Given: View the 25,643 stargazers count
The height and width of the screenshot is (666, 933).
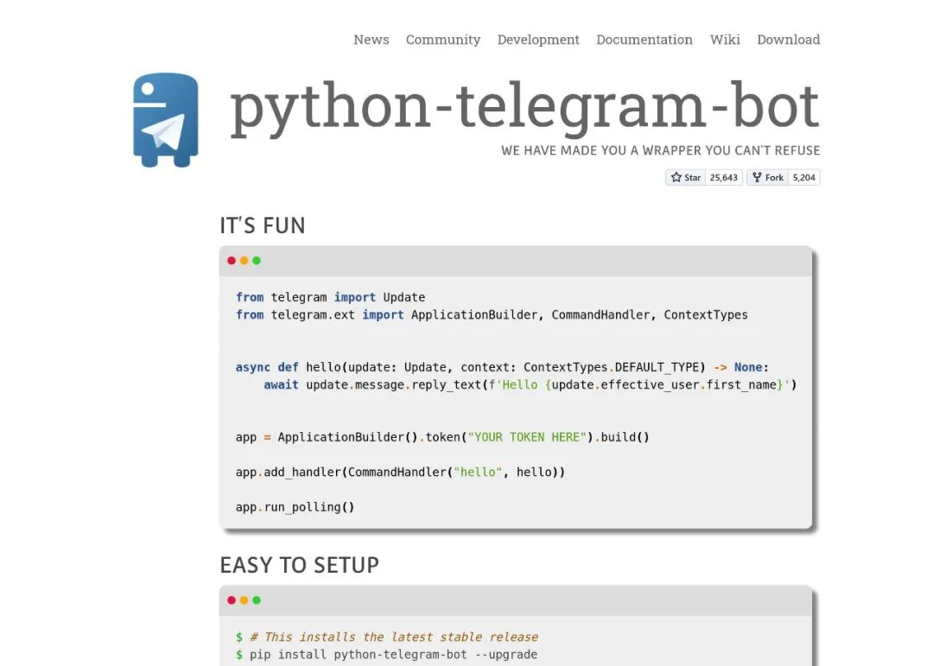Looking at the screenshot, I should [x=724, y=177].
